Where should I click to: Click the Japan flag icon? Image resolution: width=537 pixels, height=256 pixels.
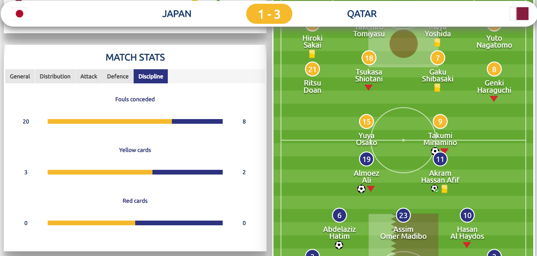(x=19, y=14)
